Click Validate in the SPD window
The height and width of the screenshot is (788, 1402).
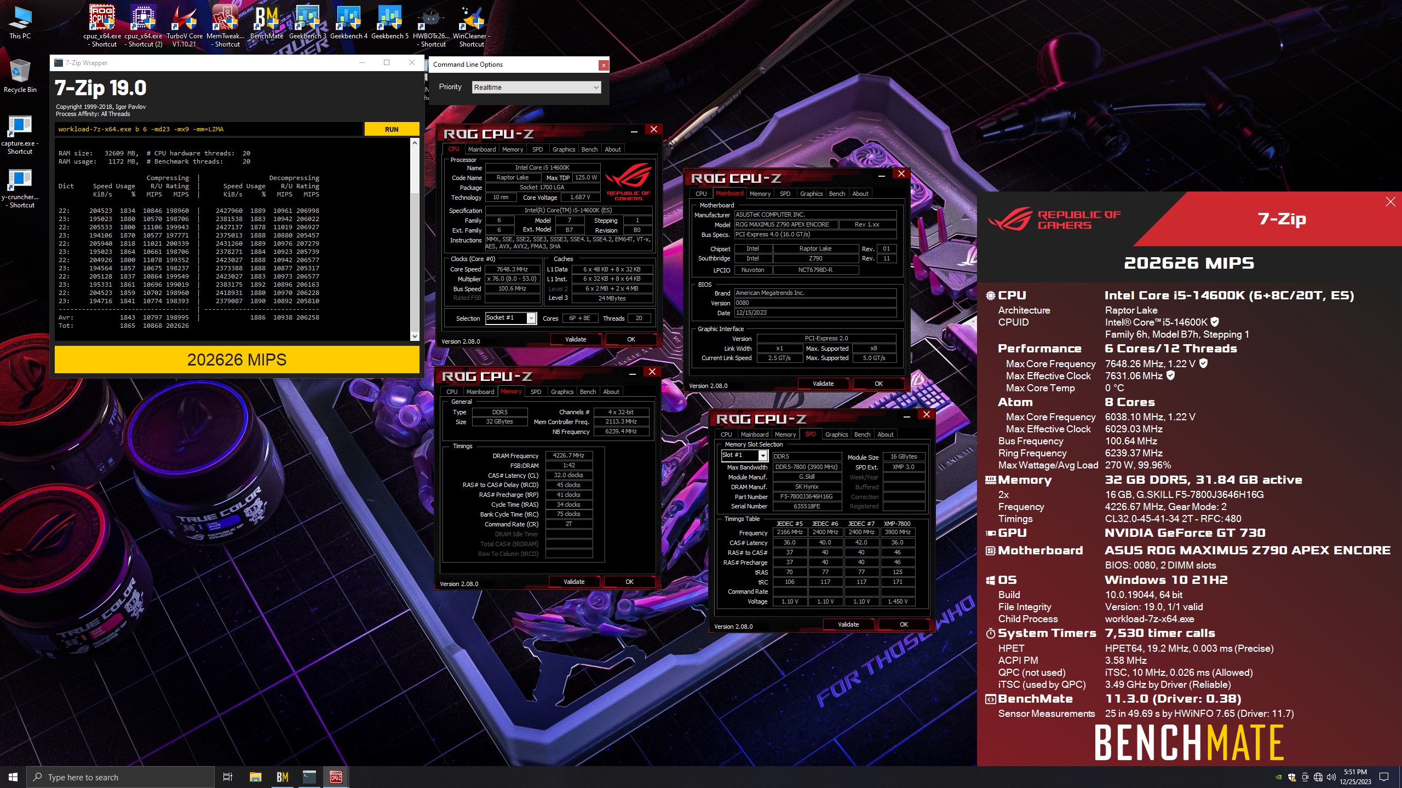click(848, 624)
